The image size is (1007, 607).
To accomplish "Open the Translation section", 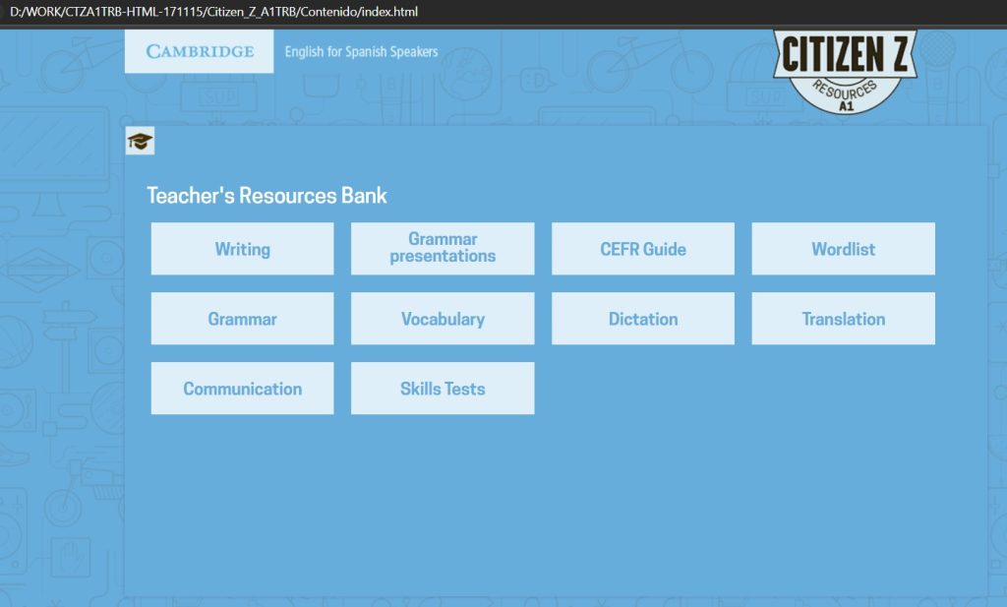I will [x=843, y=318].
